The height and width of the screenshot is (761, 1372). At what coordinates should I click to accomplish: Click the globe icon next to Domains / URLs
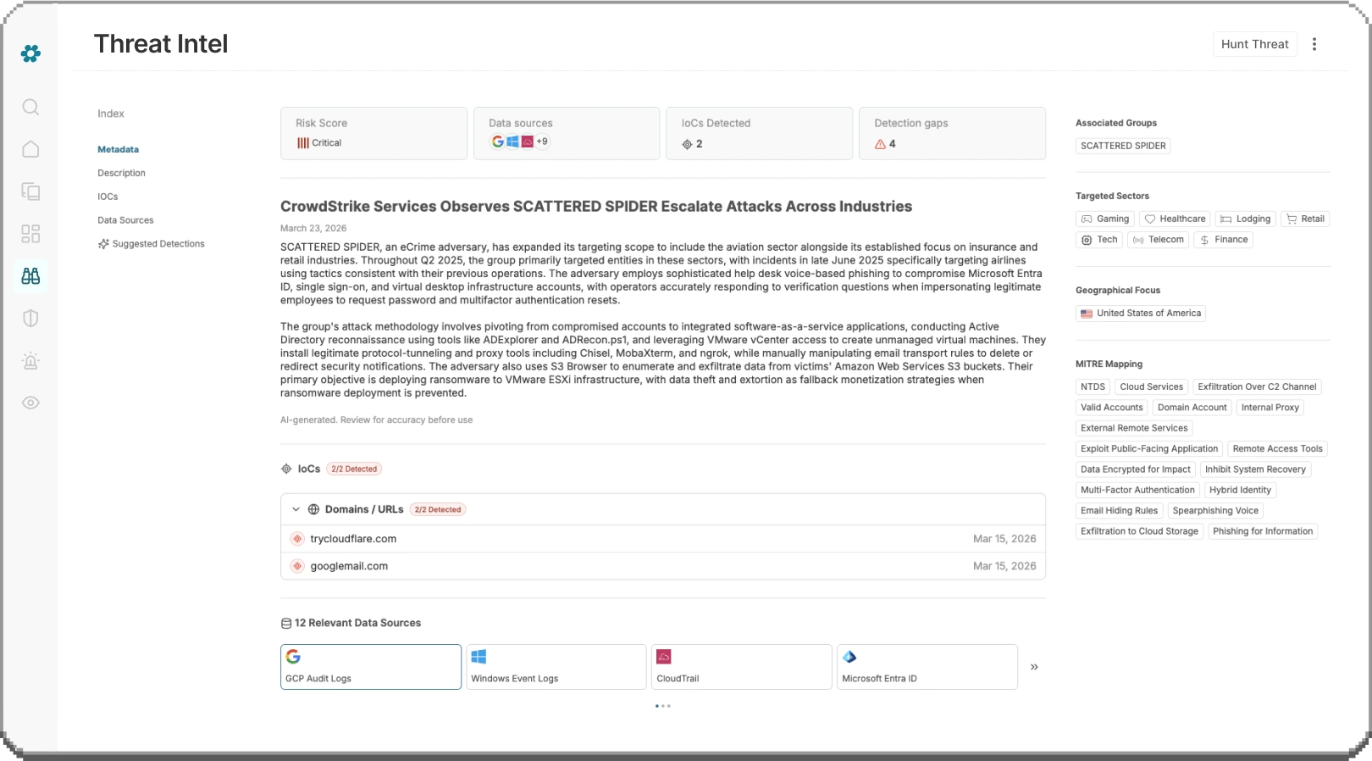(x=313, y=509)
